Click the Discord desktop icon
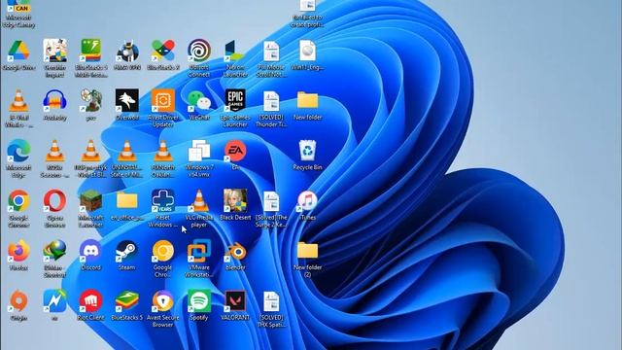This screenshot has height=350, width=622. [x=90, y=251]
